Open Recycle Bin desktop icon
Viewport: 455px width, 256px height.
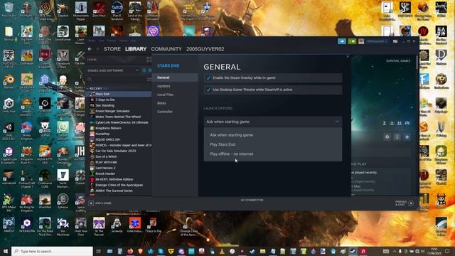click(9, 10)
